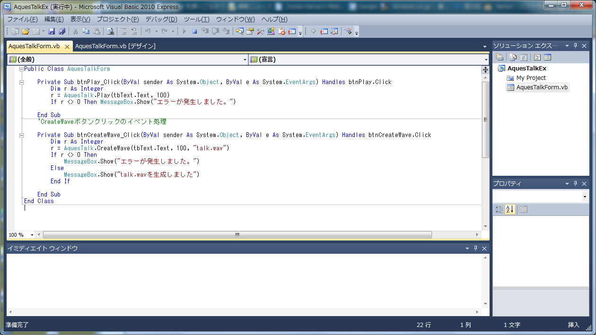Click the Step Into debug icon

click(x=205, y=31)
